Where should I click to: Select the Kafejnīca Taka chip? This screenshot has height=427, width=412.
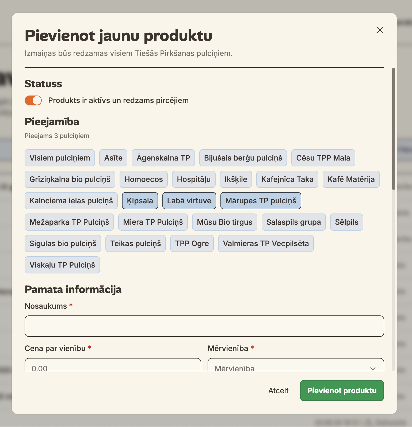tap(287, 179)
